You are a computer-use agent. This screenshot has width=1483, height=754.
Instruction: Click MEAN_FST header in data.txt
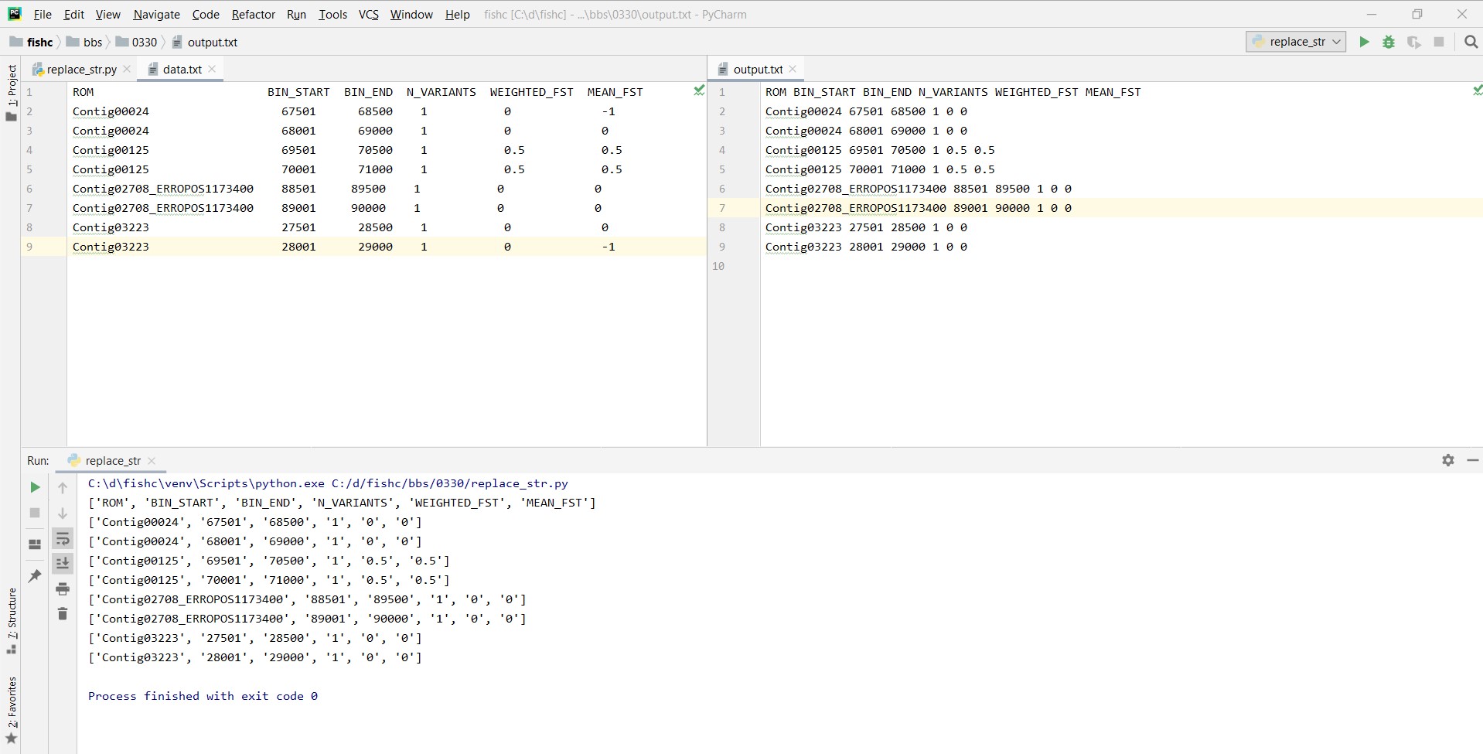click(x=615, y=92)
